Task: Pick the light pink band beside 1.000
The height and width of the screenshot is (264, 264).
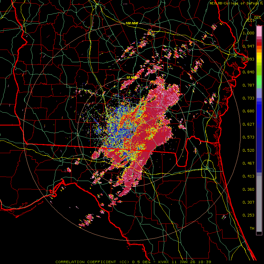Action: [259, 31]
